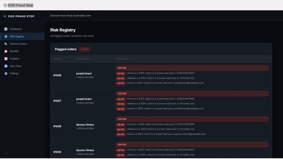Image resolution: width=283 pixels, height=159 pixels.
Task: Click phone match reason text in order #1007
Action: click(161, 99)
